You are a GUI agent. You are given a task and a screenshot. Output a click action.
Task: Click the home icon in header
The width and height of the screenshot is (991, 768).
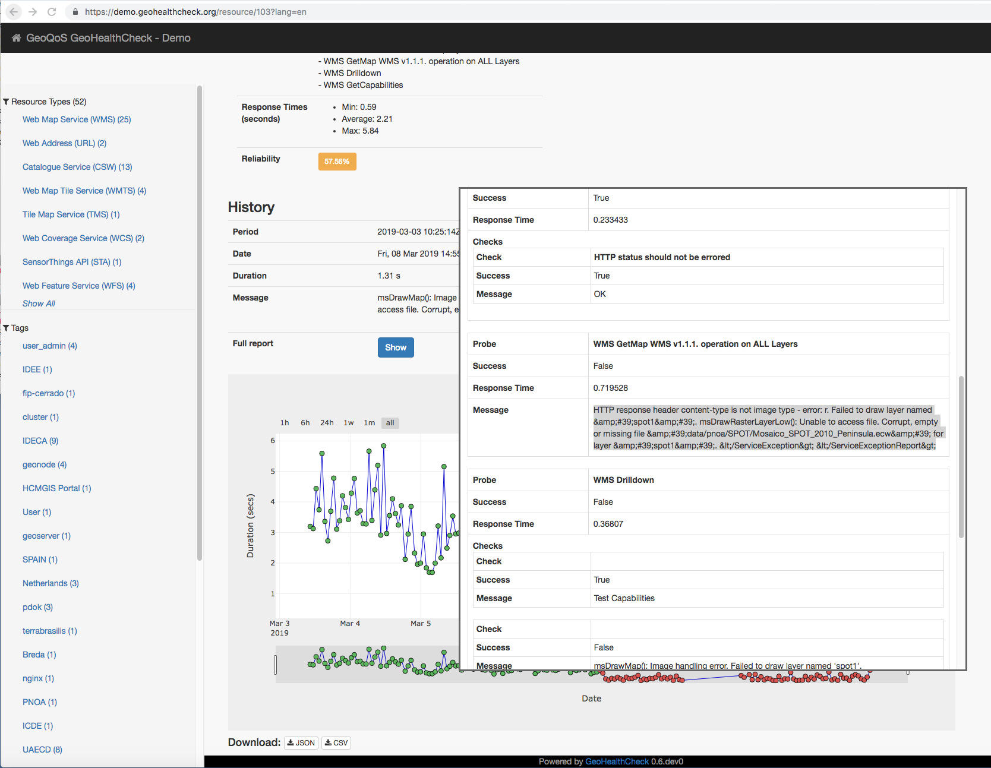point(16,38)
